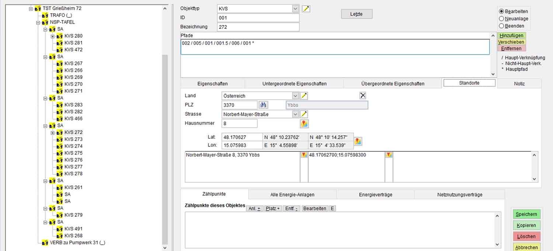Open the Alle Energie-Anlagen tab

(292, 195)
